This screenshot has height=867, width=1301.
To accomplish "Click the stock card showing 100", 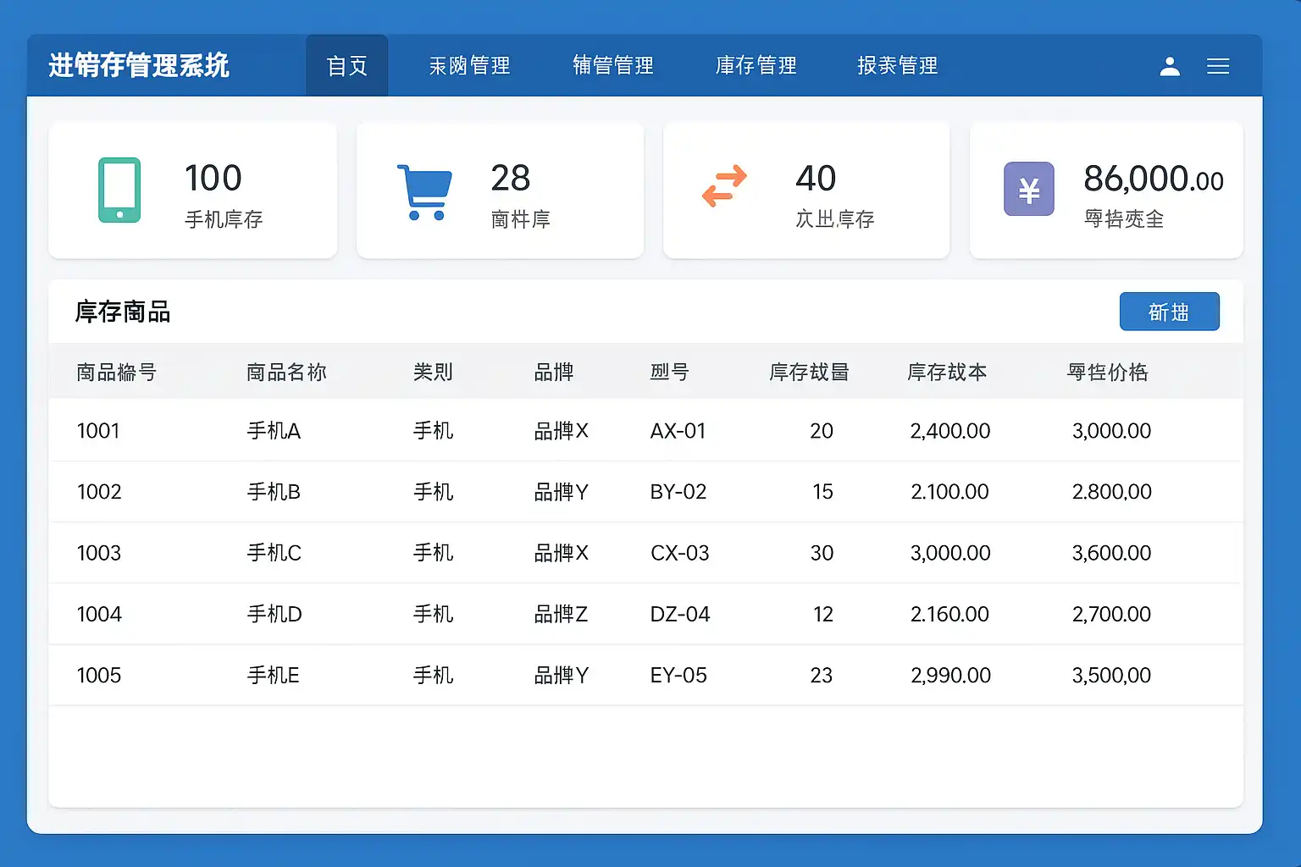I will [x=193, y=191].
